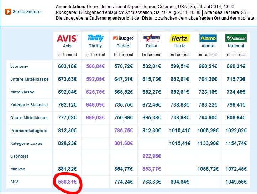
Task: Click Thrifty Obere Mittelklasse price 669,03€
Action: coord(95,118)
